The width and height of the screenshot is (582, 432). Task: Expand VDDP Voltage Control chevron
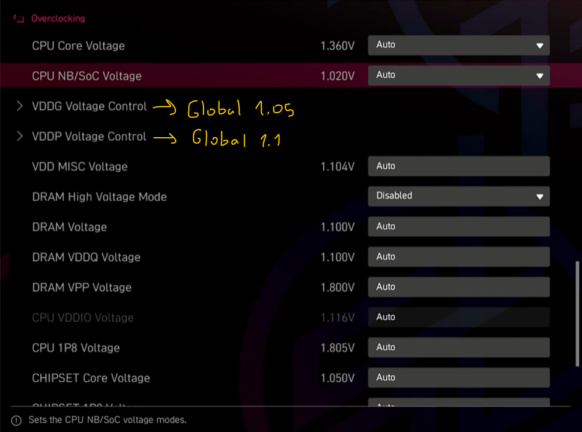[20, 136]
